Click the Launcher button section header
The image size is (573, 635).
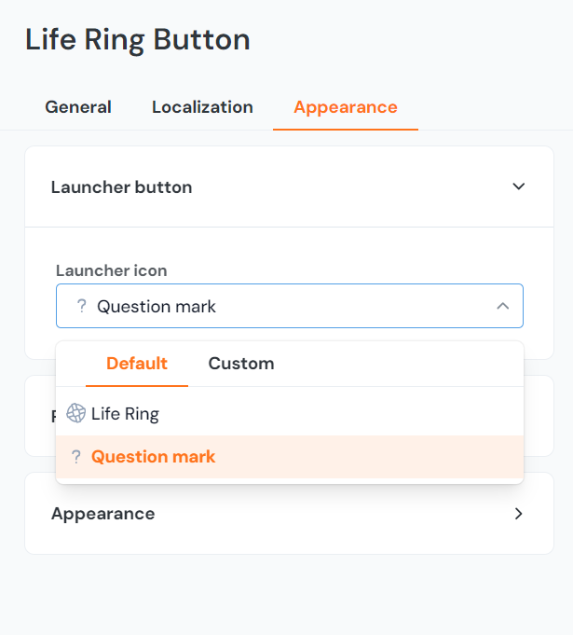[x=121, y=186]
